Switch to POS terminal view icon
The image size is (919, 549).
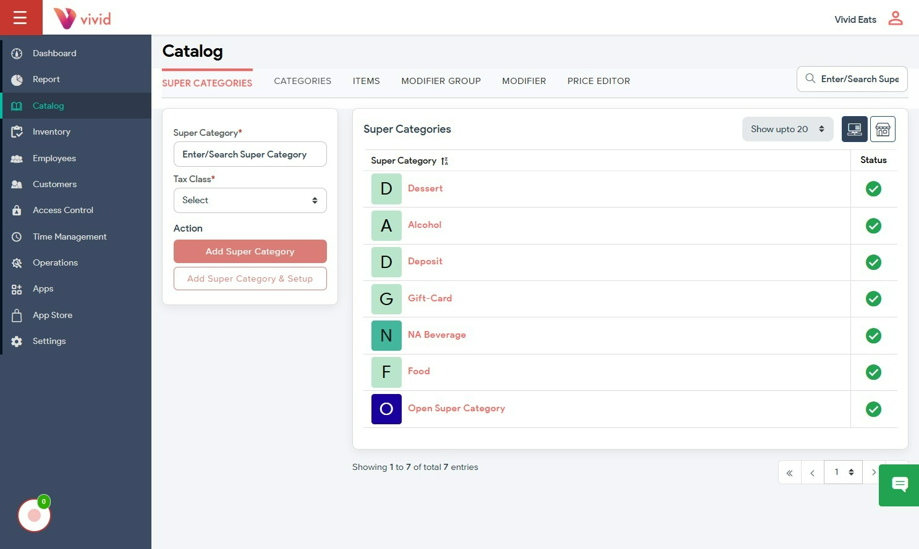point(854,129)
